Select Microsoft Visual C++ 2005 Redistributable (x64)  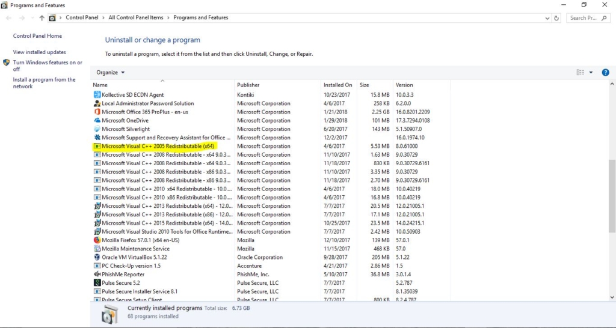point(158,146)
